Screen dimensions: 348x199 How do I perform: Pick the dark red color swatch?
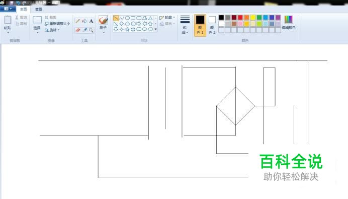(234, 17)
